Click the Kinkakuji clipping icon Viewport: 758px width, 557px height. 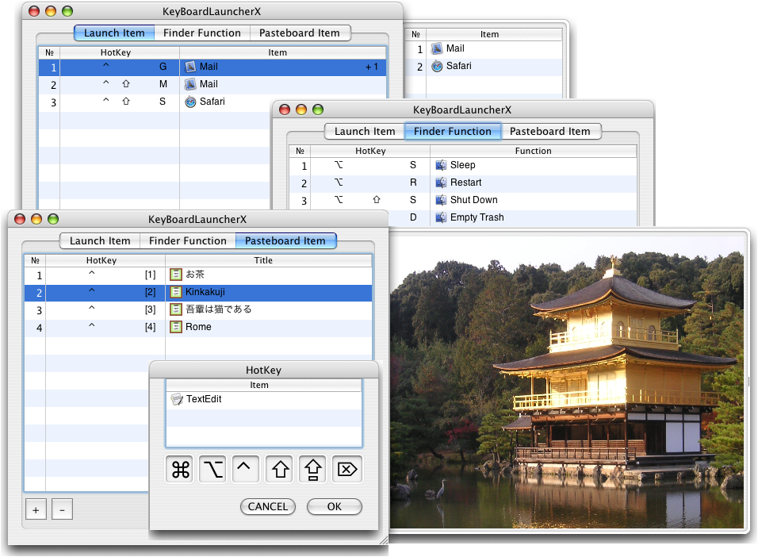(175, 292)
